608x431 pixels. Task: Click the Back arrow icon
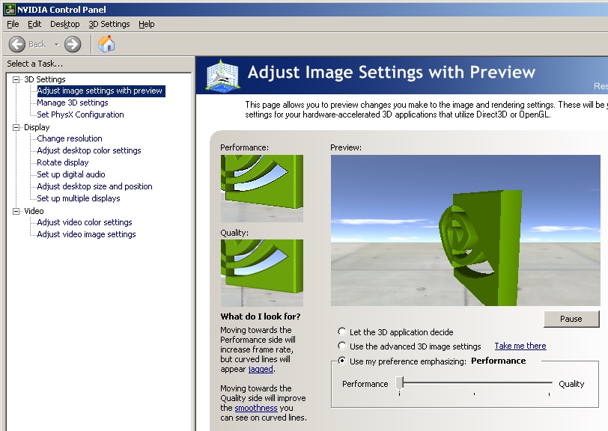[17, 44]
